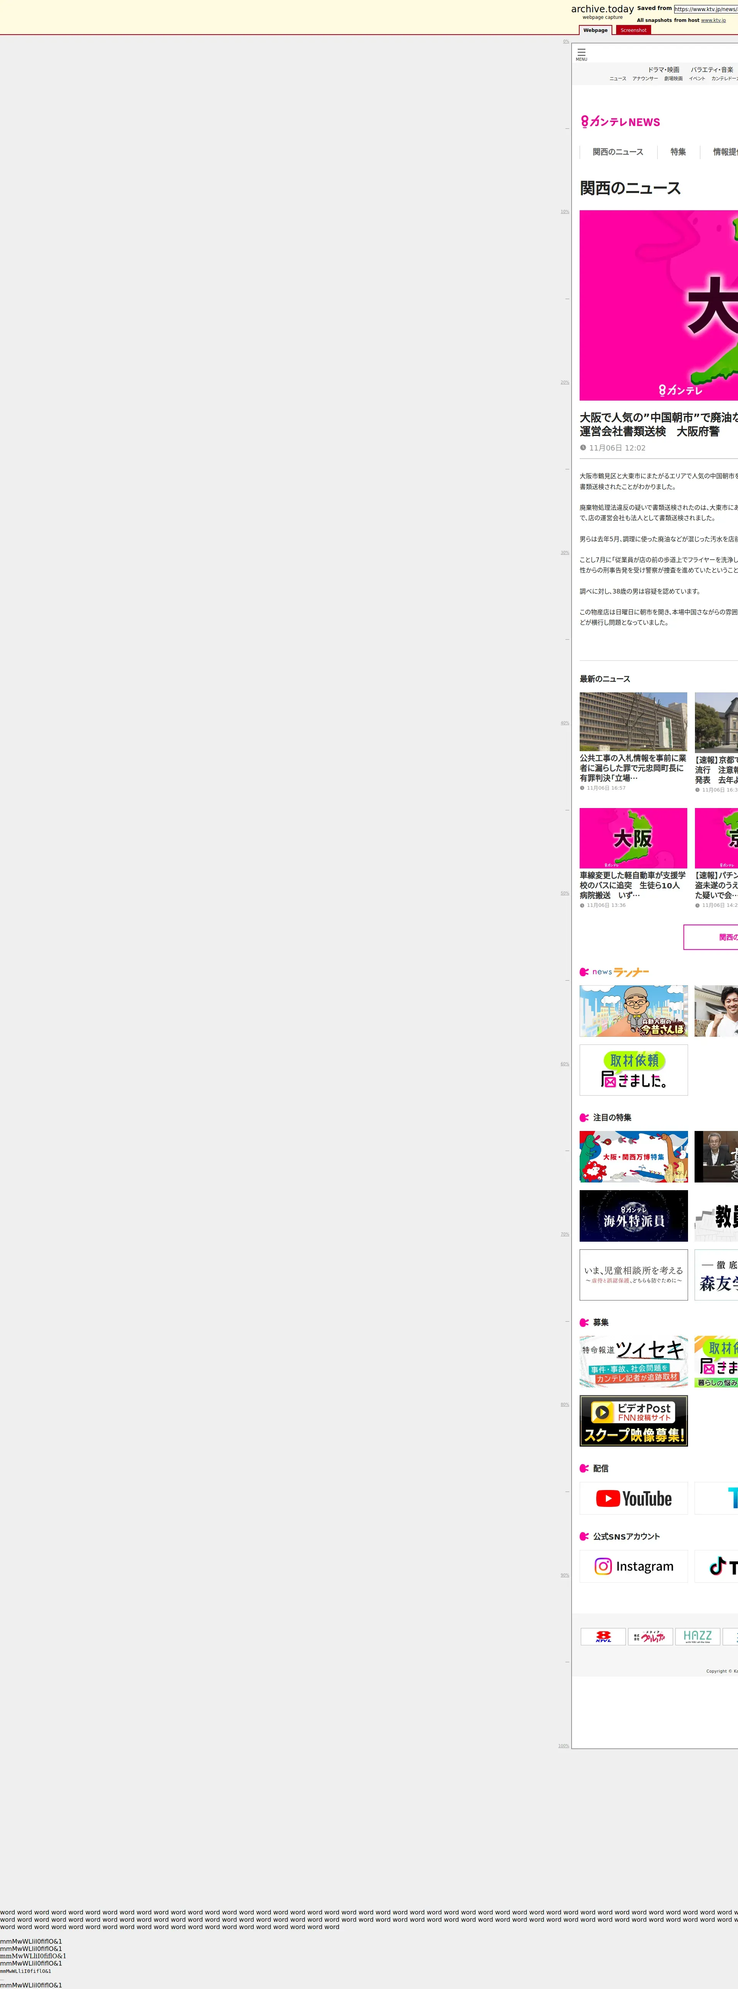
Task: Open the 海外特派員 feature banner
Action: 633,1216
